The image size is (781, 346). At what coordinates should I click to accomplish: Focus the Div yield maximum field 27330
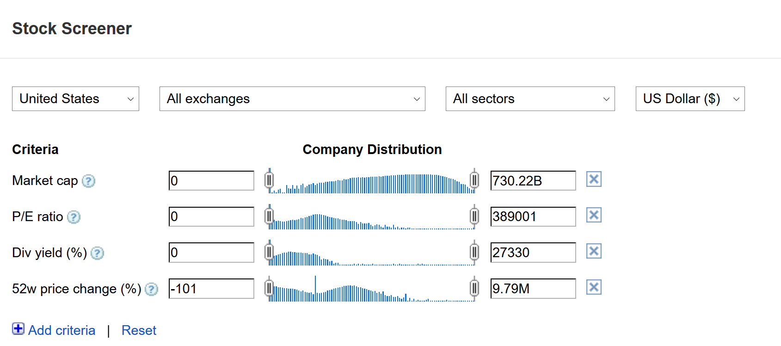tap(533, 253)
